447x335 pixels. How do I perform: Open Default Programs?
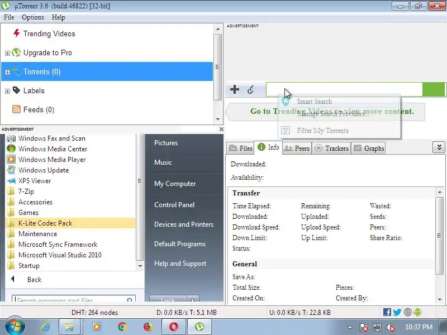pyautogui.click(x=180, y=244)
